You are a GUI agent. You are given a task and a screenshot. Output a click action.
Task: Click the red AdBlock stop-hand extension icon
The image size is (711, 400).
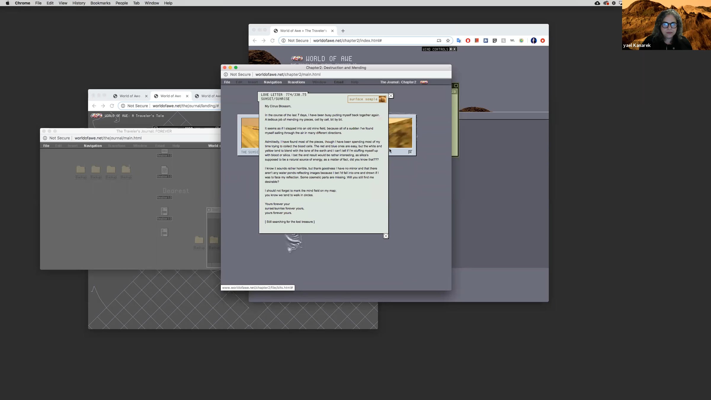pos(468,41)
